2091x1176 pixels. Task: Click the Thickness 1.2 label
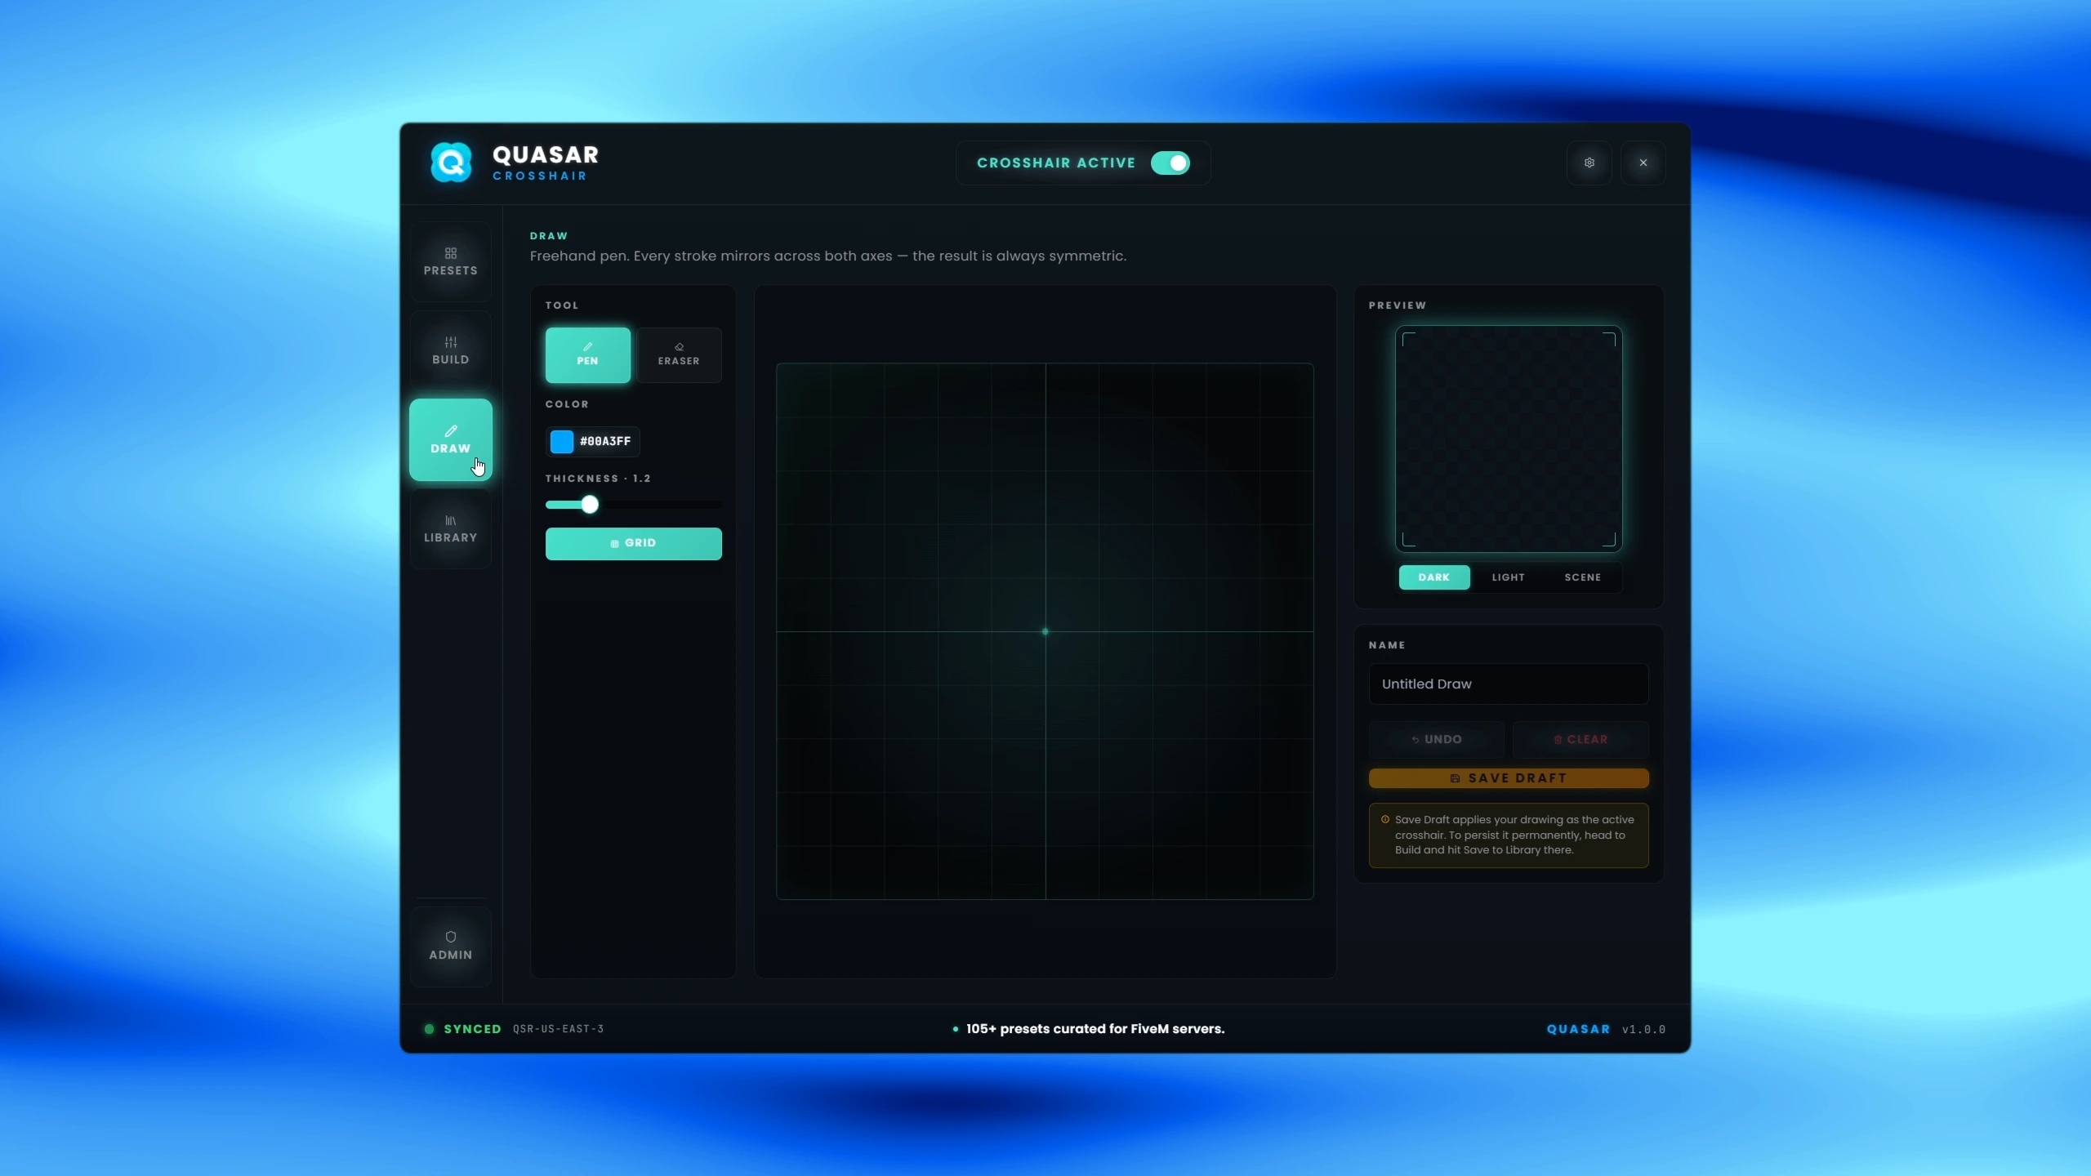click(598, 479)
